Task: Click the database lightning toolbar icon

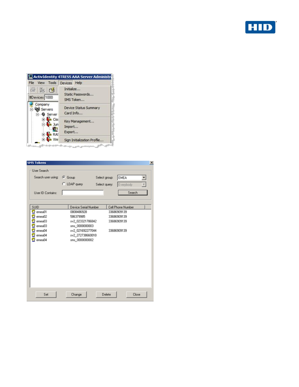Action: click(52, 90)
